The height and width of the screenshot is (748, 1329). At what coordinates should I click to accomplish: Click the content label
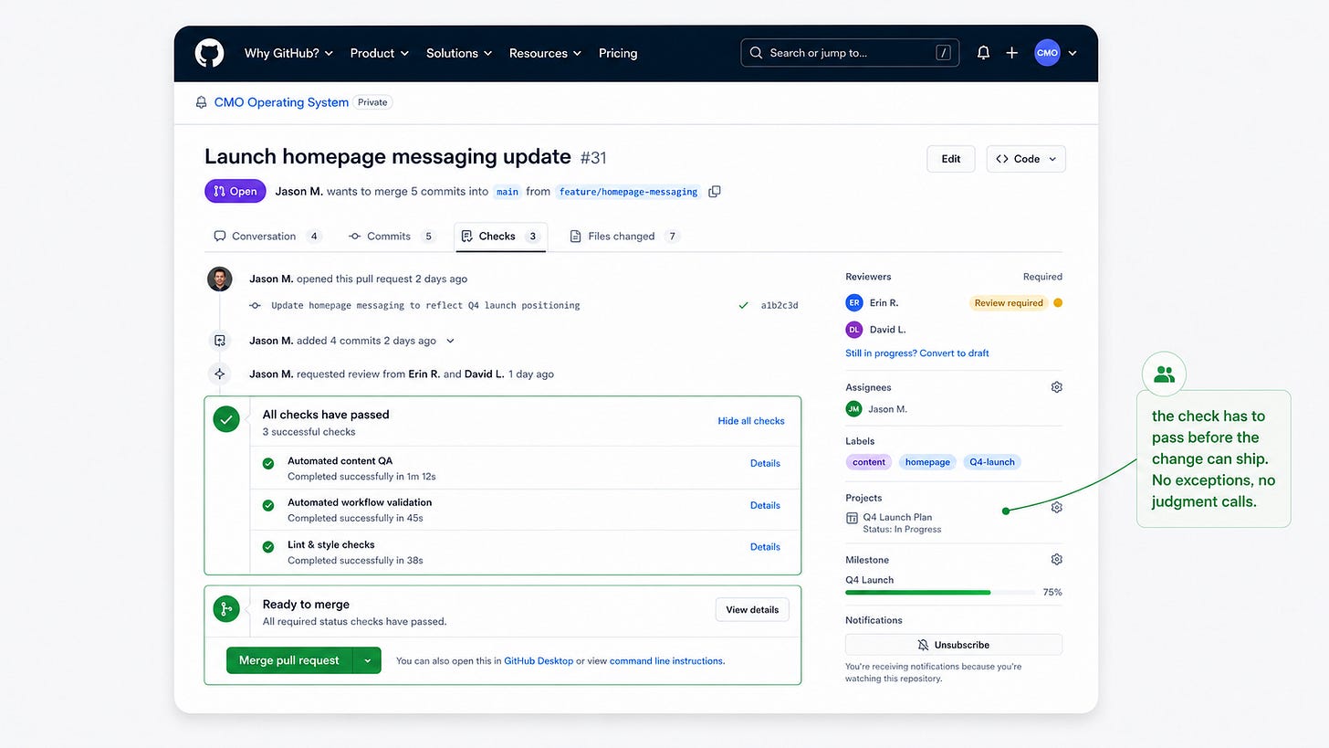869,462
